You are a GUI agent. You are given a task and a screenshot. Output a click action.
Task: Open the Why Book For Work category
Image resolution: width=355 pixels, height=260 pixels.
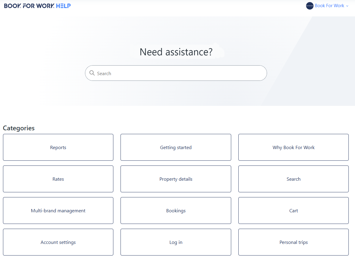(294, 147)
